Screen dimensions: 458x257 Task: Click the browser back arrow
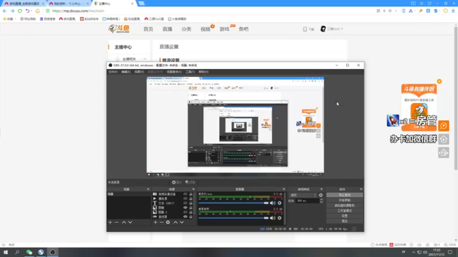5,11
